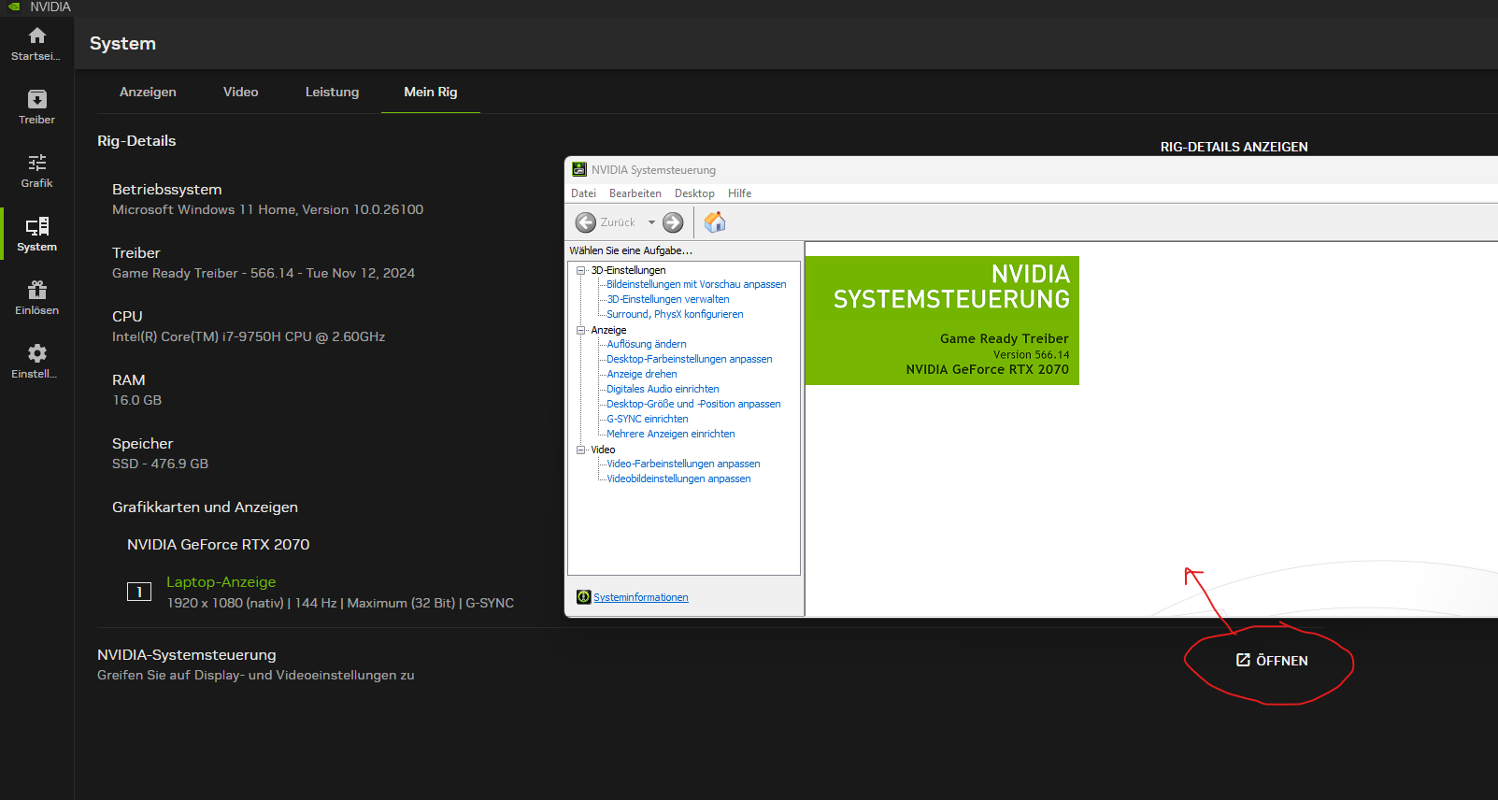Click Intel Core i7-9750H CPU text
1498x800 pixels.
click(x=249, y=336)
